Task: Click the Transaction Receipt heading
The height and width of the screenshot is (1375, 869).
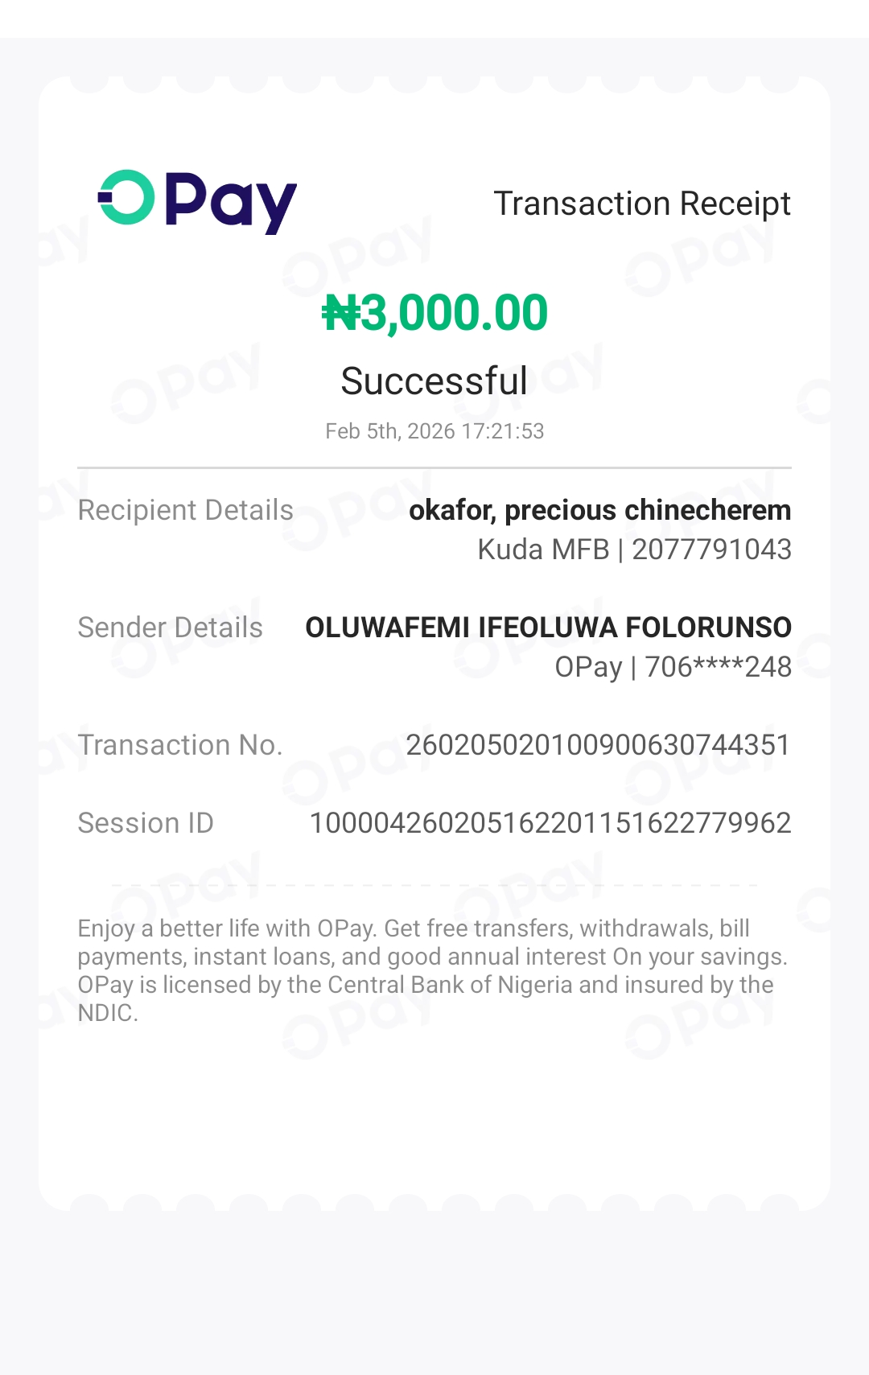Action: coord(641,204)
